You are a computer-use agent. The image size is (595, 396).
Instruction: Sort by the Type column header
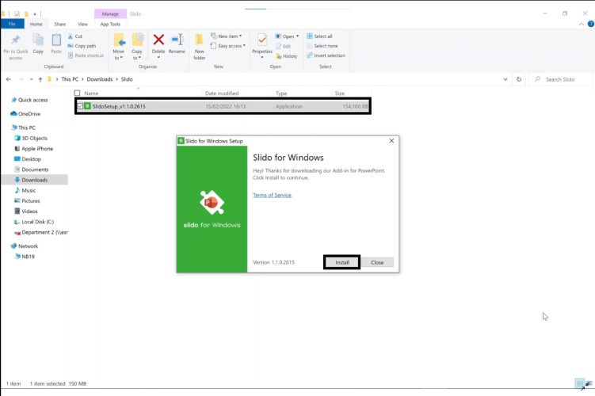(281, 93)
